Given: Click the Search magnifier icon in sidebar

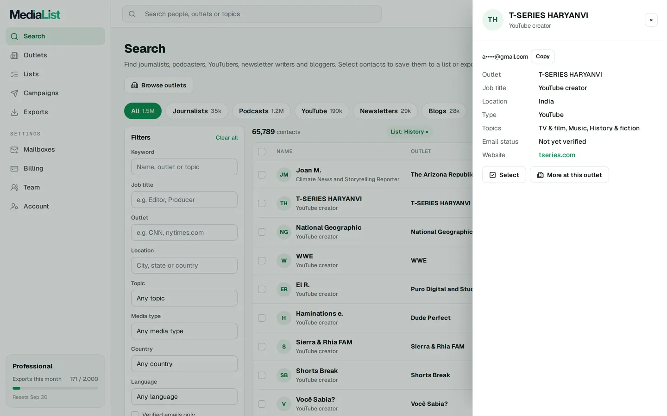Looking at the screenshot, I should pos(14,37).
